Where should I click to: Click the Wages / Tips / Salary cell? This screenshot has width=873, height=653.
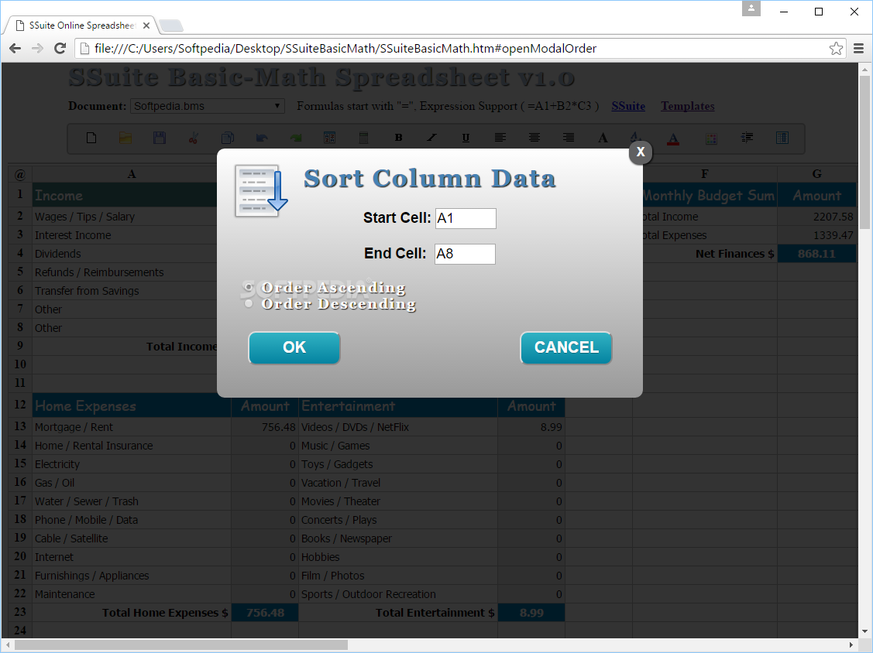click(125, 217)
